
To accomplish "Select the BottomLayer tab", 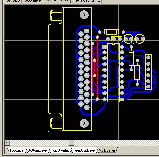I will coord(38,150).
